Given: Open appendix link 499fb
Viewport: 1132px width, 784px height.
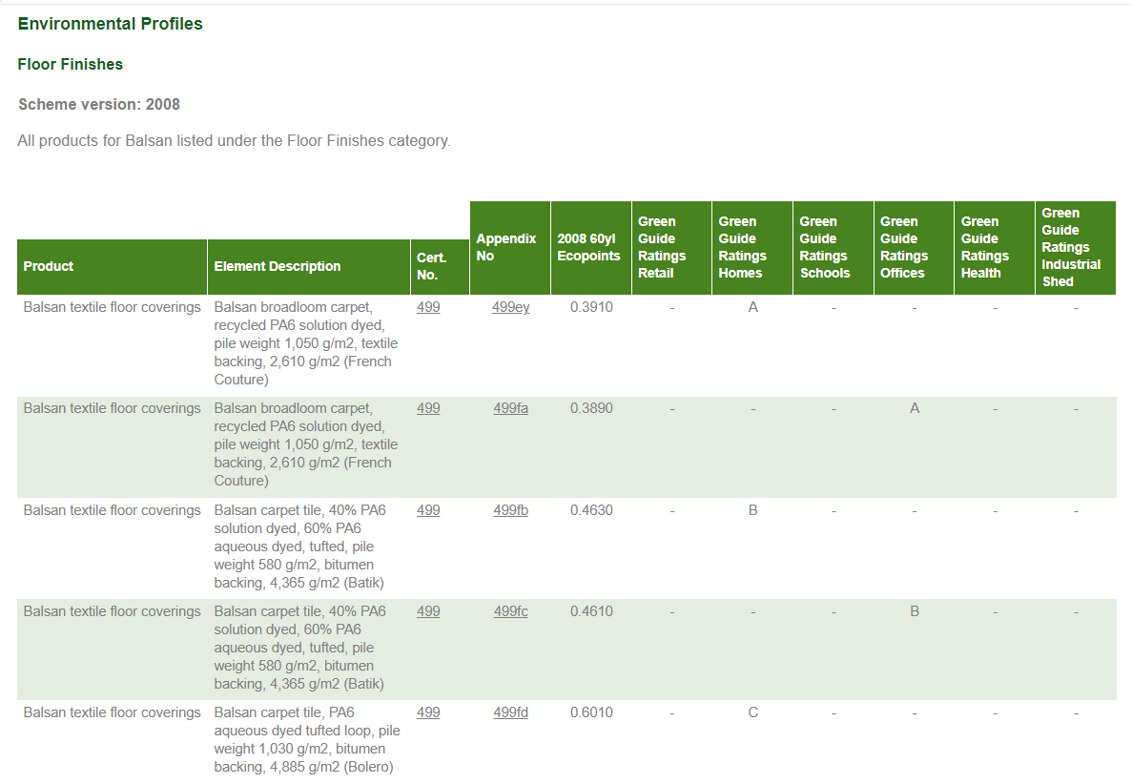Looking at the screenshot, I should point(510,510).
